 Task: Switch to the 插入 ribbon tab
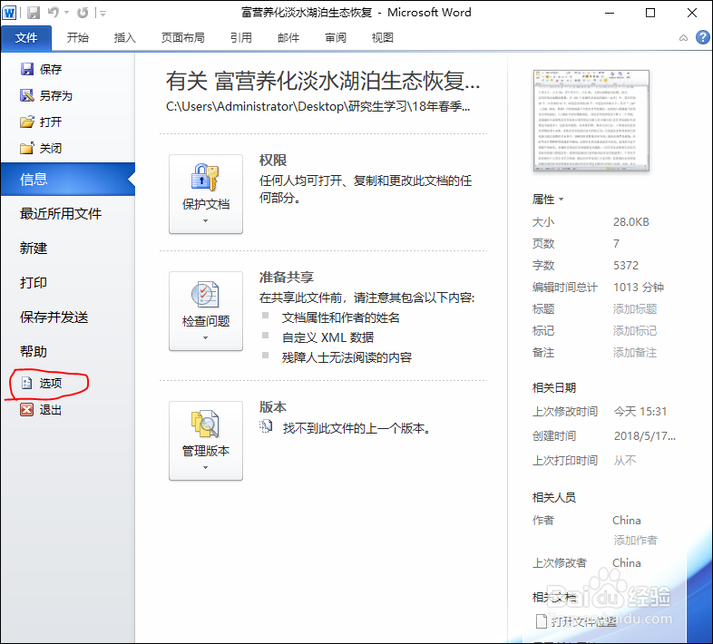pyautogui.click(x=124, y=38)
